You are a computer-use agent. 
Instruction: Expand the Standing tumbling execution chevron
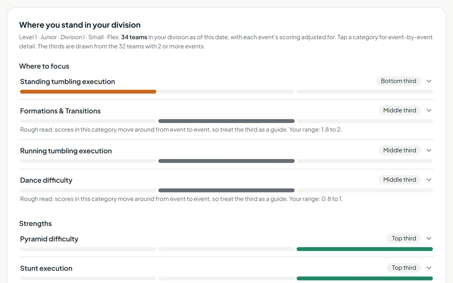click(x=429, y=81)
